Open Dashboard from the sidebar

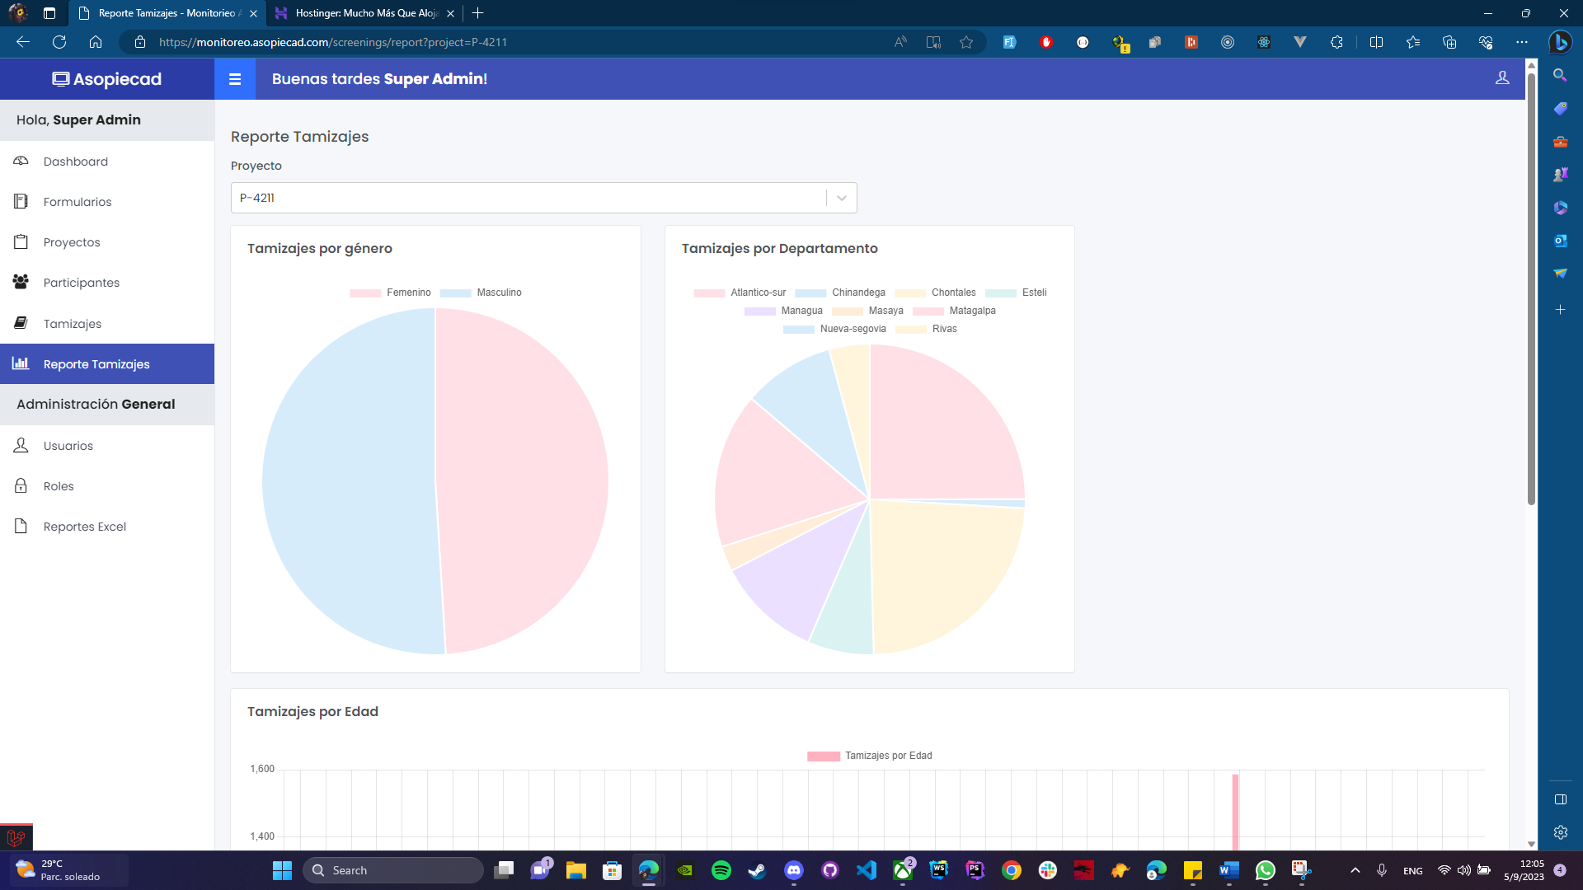[75, 162]
